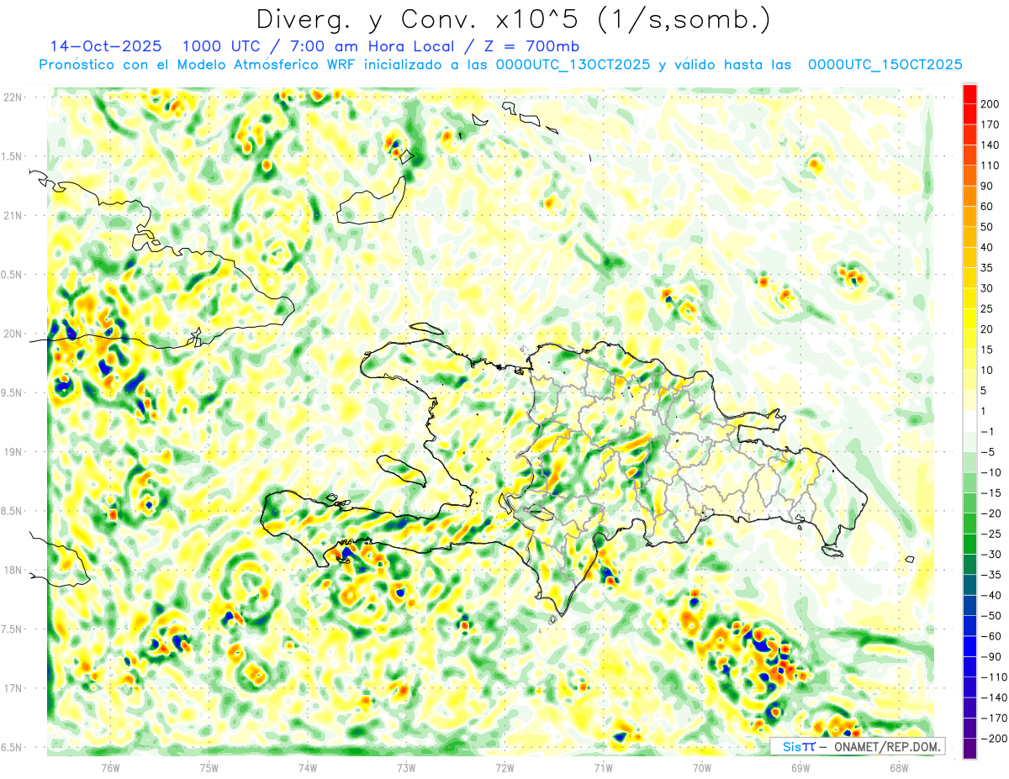The width and height of the screenshot is (1009, 779).
Task: Click the '-200' label on the color bar
Action: point(991,738)
